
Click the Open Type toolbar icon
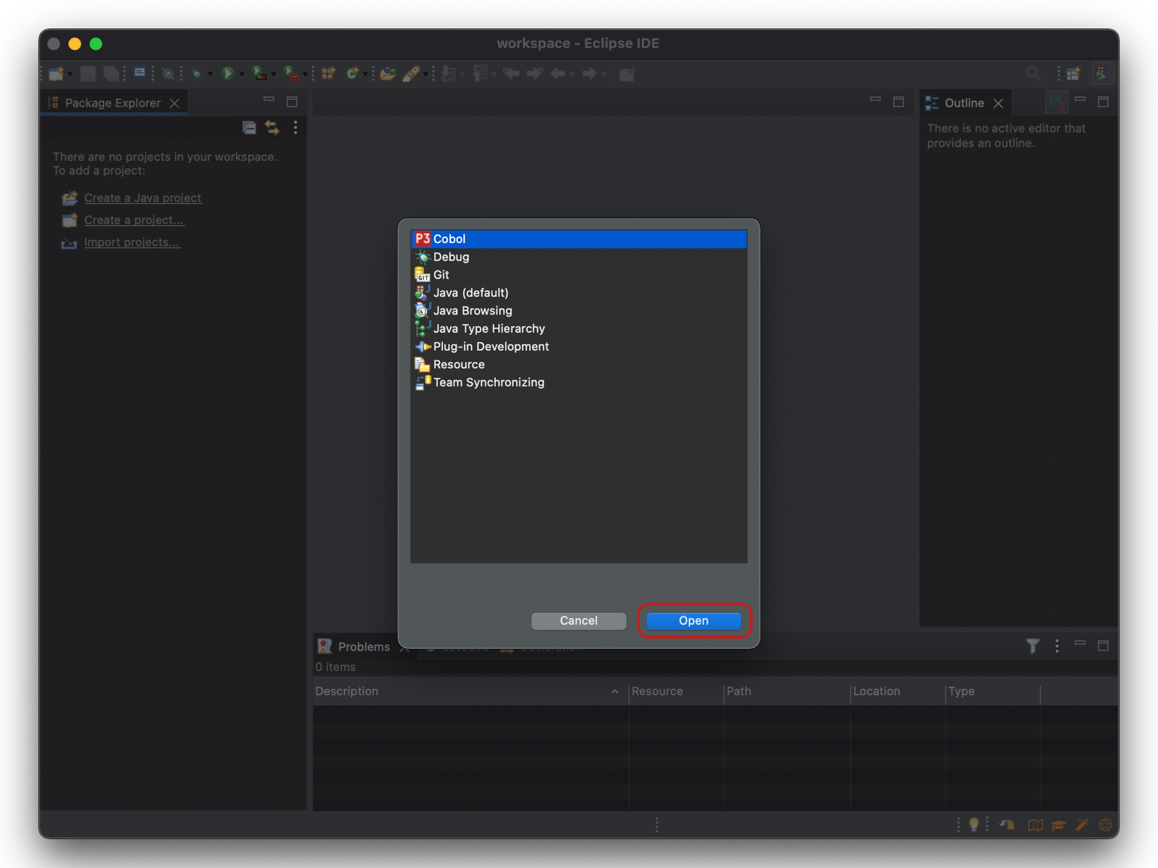388,74
